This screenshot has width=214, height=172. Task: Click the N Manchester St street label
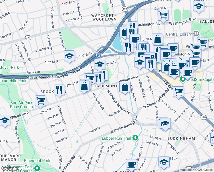click(x=18, y=131)
